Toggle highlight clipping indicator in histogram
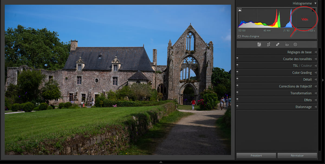The image size is (325, 164). click(313, 10)
